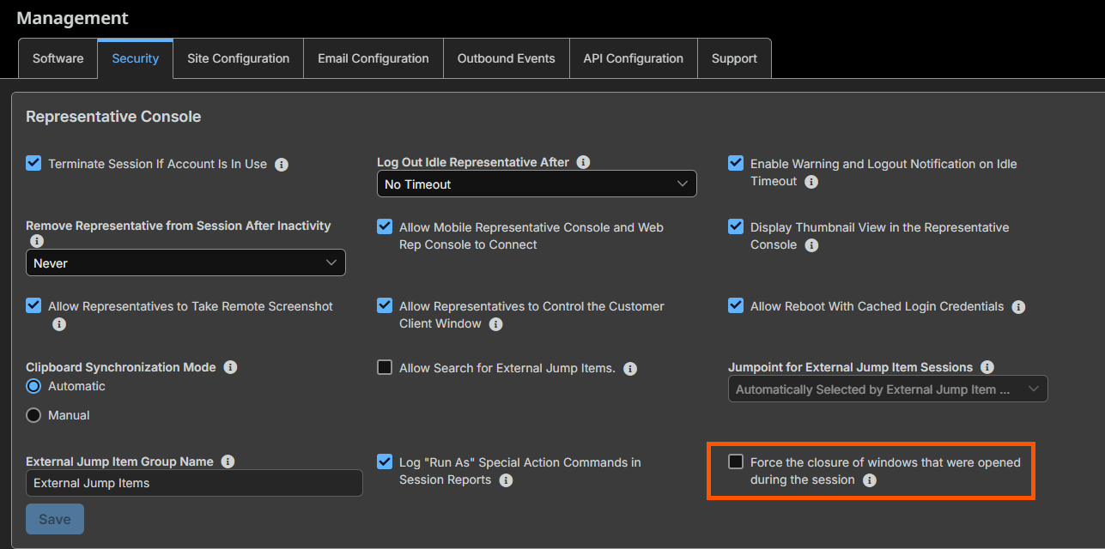Click the info icon beside Terminate Session If Account Is In Use
1105x549 pixels.
[x=282, y=164]
